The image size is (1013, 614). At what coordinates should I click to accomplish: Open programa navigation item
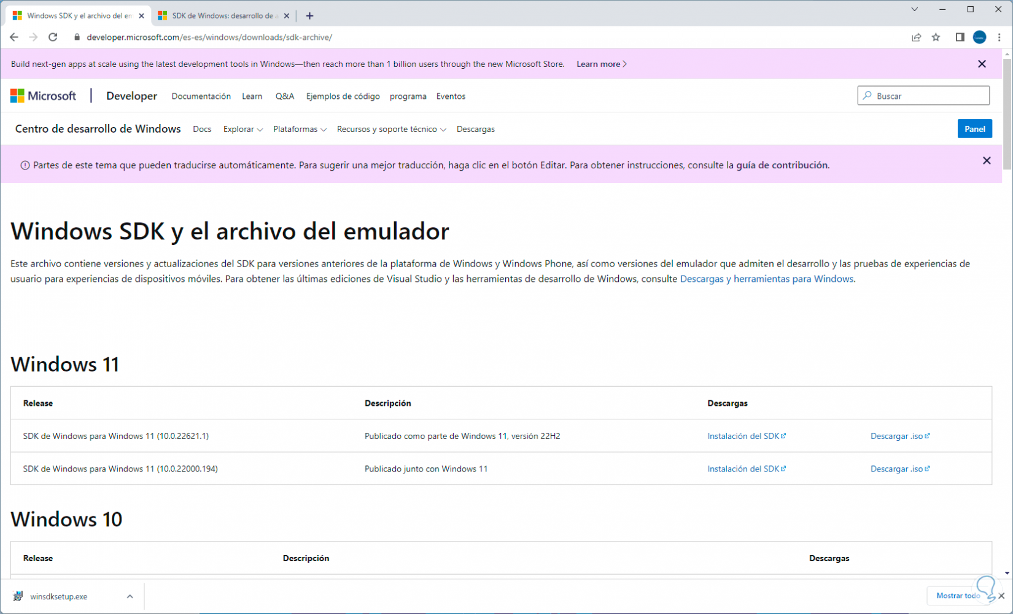tap(408, 96)
